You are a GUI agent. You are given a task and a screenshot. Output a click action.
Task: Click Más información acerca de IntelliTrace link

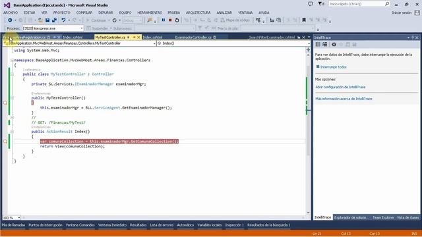point(344,99)
